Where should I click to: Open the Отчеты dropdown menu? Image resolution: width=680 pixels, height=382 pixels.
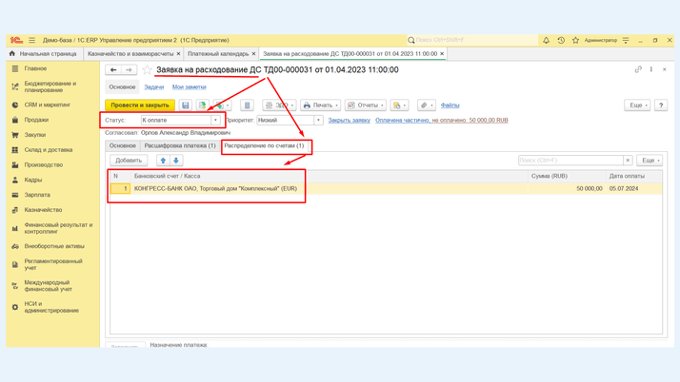364,105
